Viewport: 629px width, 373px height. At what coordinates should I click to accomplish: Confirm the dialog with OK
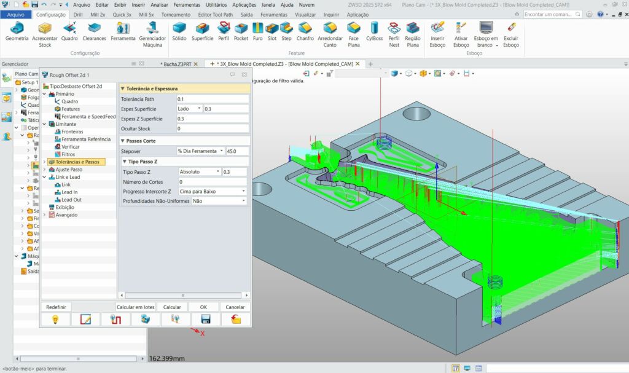pos(203,307)
